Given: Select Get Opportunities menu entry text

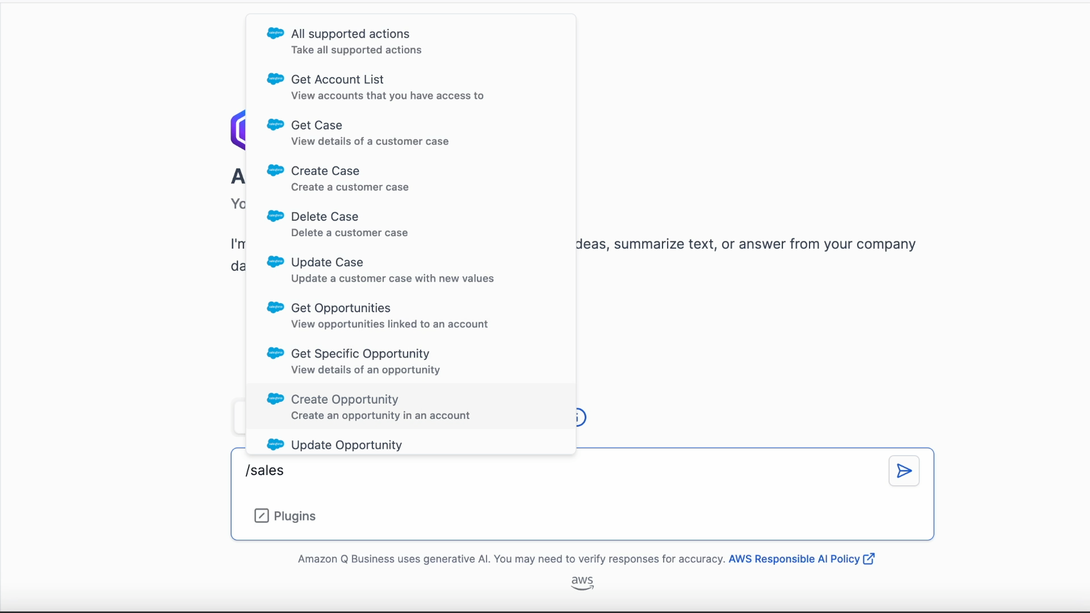Looking at the screenshot, I should tap(341, 308).
